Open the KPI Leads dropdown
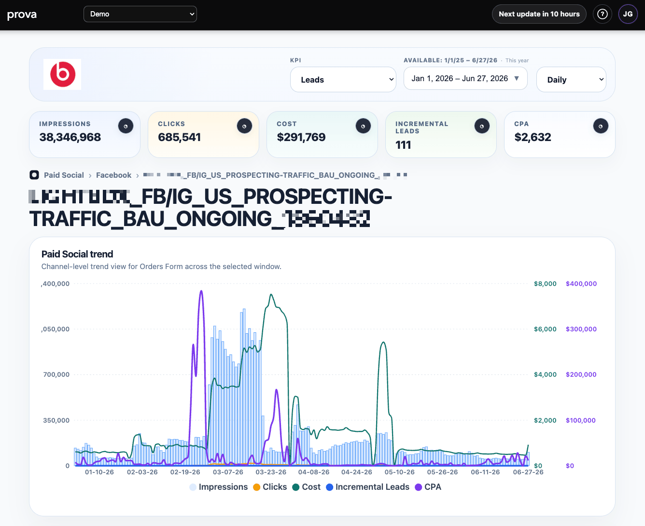Viewport: 645px width, 526px height. [x=343, y=80]
